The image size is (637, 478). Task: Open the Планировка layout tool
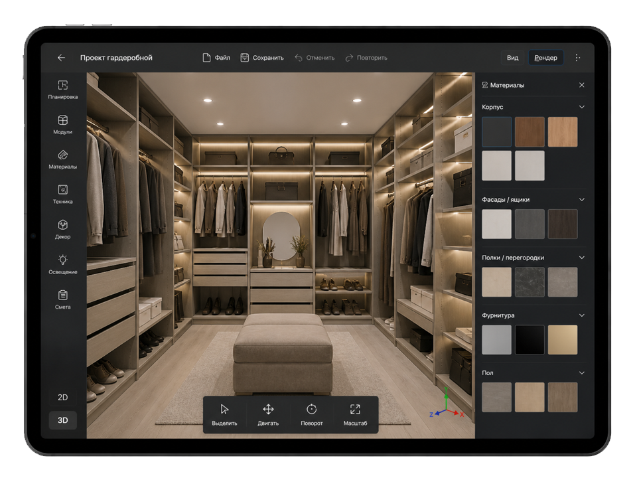tap(62, 90)
